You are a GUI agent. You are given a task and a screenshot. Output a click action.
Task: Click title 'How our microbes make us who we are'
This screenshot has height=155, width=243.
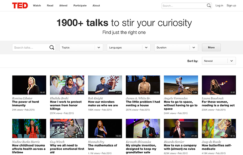[x=103, y=103]
